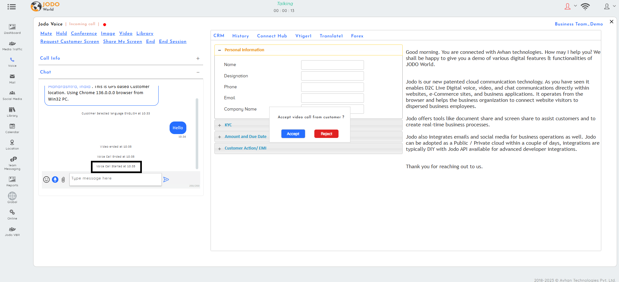Image resolution: width=619 pixels, height=282 pixels.
Task: Switch to the Vtiger1 tab
Action: tap(303, 36)
